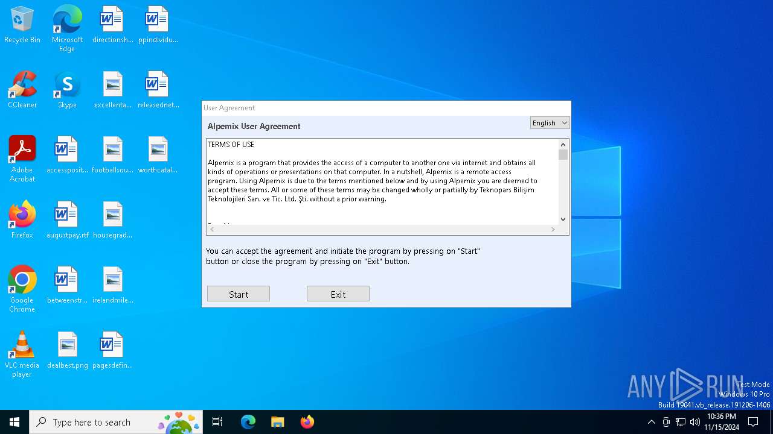Viewport: 773px width, 434px height.
Task: Select the Skype desktop shortcut
Action: (67, 90)
